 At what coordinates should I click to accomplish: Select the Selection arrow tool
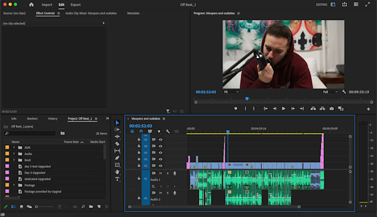click(118, 123)
